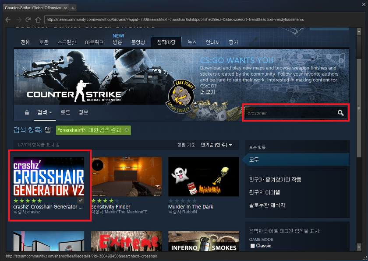Reload the page with refresh icon
This screenshot has height=261, width=368.
click(28, 20)
